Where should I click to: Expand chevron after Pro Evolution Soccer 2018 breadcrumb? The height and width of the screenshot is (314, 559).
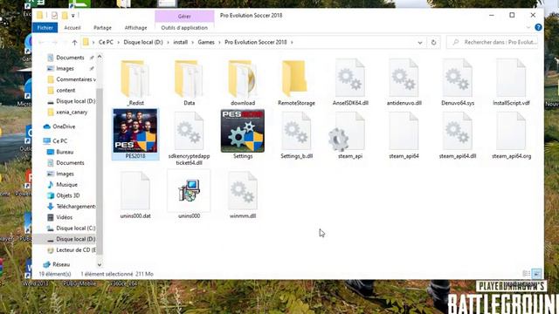(x=292, y=43)
